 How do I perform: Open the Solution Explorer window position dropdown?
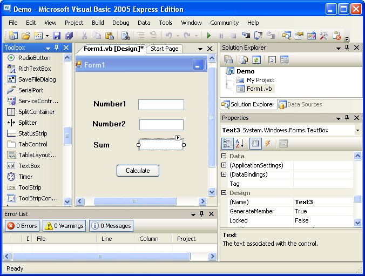pos(339,48)
